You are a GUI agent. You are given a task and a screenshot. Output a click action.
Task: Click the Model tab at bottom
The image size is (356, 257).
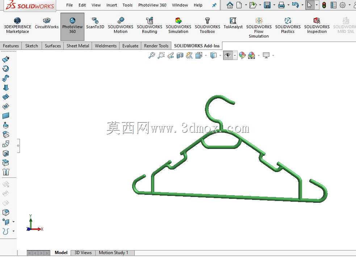(x=61, y=252)
